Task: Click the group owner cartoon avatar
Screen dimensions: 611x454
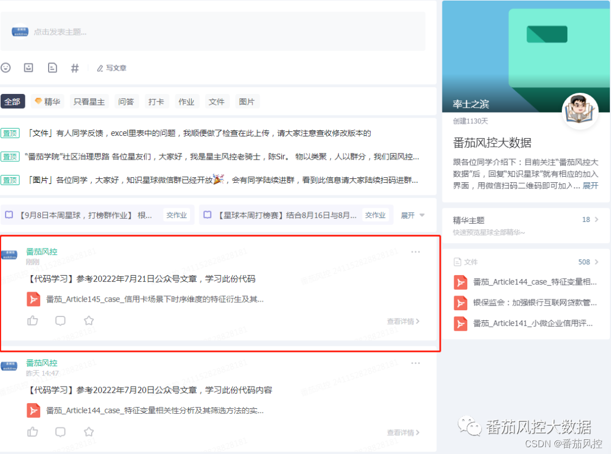Action: (580, 111)
